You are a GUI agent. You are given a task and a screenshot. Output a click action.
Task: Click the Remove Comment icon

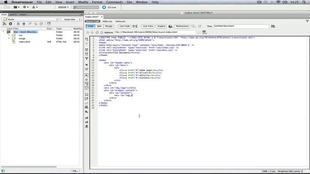coord(87,99)
